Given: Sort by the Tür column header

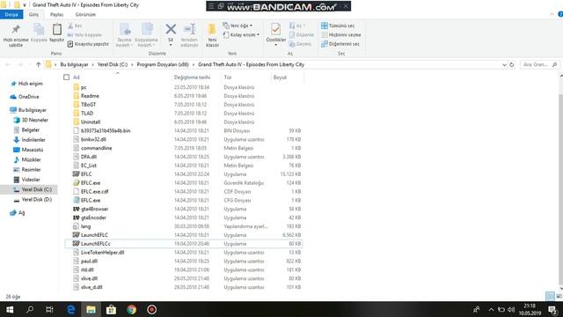Looking at the screenshot, I should click(x=228, y=77).
